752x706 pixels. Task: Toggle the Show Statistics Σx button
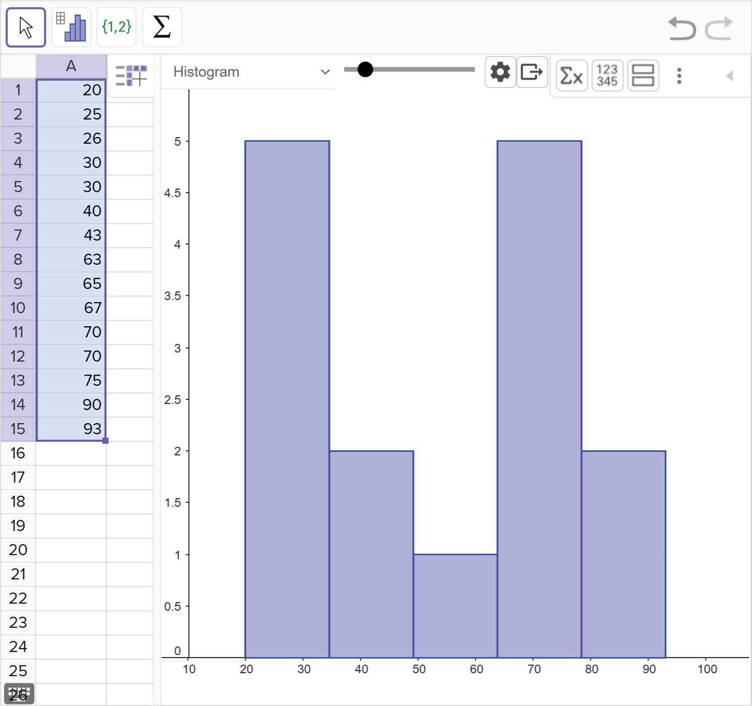tap(572, 76)
